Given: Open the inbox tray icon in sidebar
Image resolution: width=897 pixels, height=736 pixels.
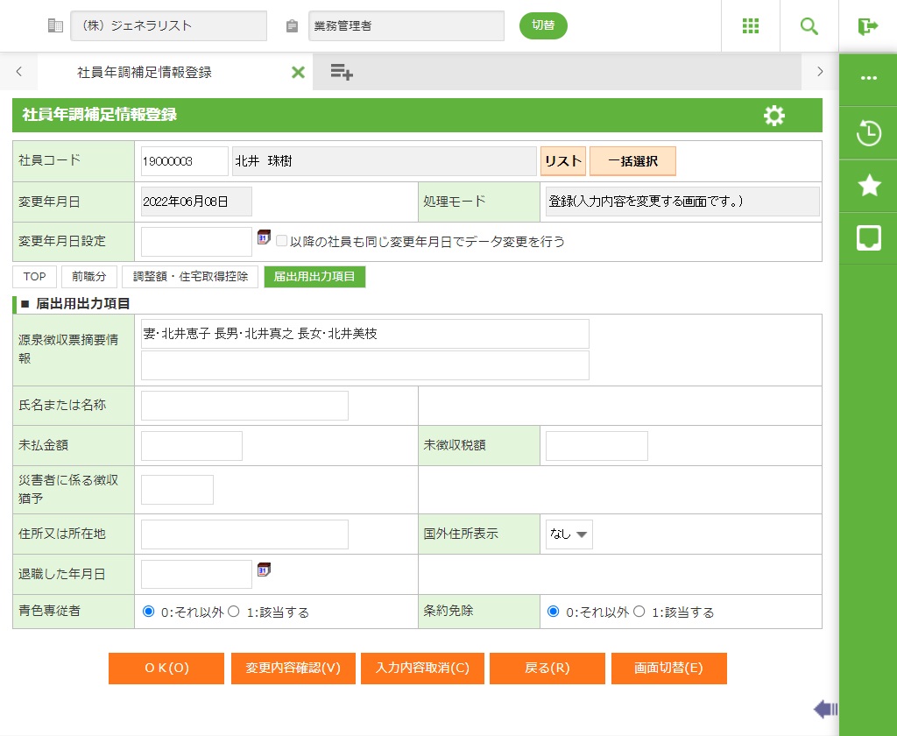Looking at the screenshot, I should click(868, 237).
